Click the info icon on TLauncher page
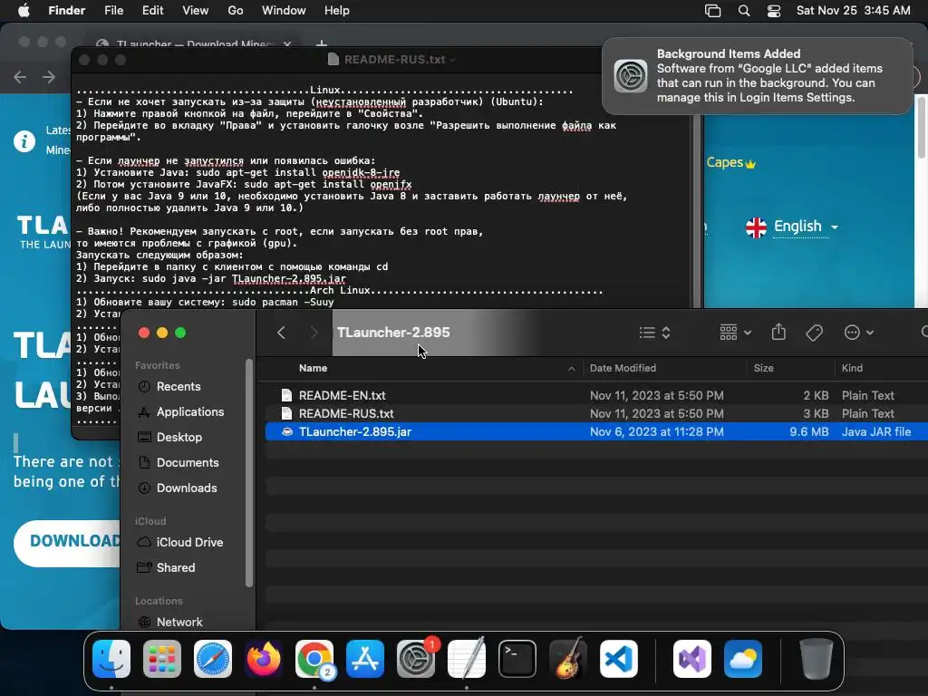The width and height of the screenshot is (928, 696). pos(24,142)
